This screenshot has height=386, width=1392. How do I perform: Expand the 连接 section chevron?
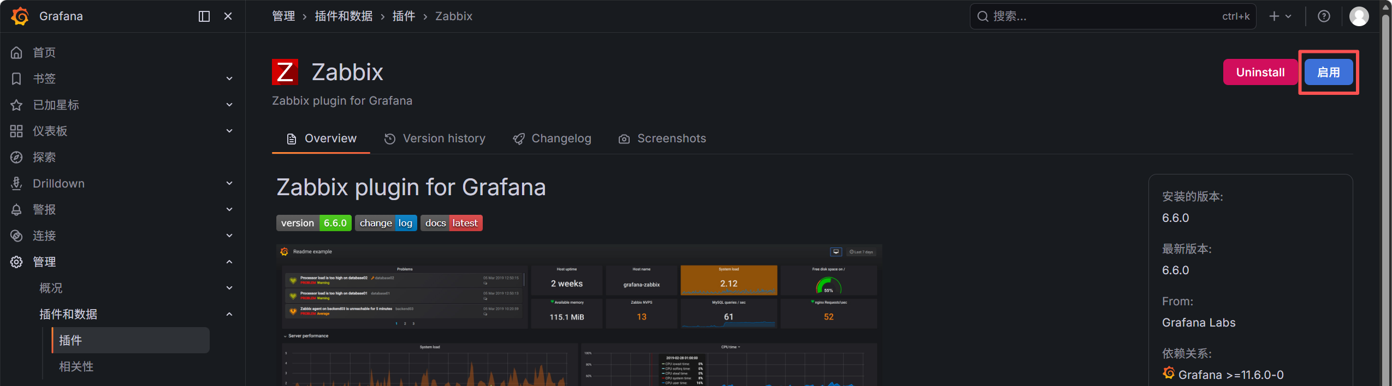point(229,236)
